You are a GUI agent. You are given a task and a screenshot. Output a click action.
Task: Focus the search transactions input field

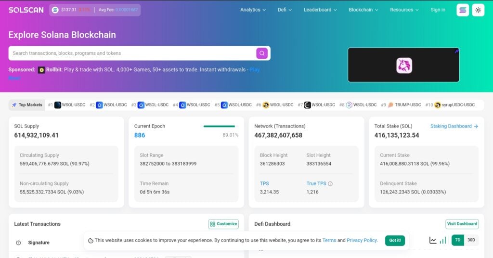pyautogui.click(x=132, y=53)
